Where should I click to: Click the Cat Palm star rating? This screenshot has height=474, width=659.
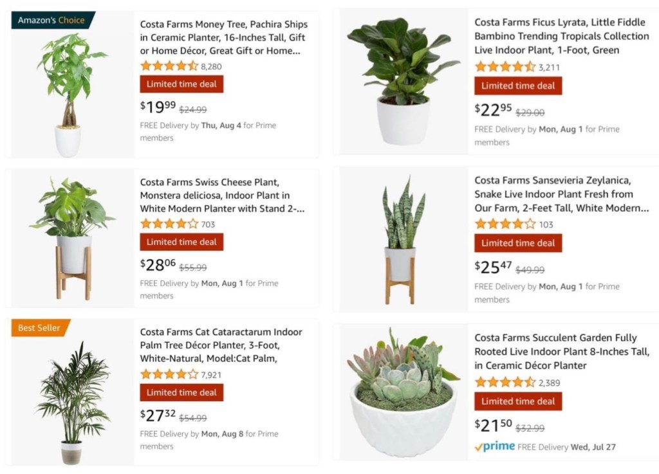(x=169, y=374)
